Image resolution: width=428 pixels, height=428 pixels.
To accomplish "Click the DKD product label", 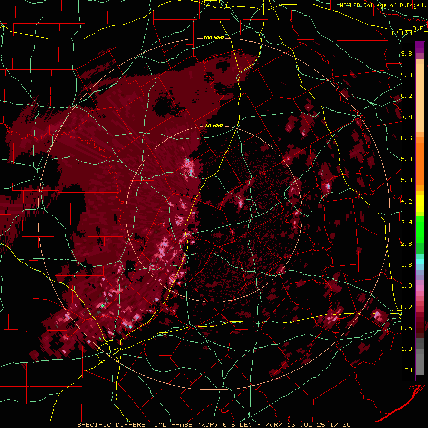I will [418, 29].
